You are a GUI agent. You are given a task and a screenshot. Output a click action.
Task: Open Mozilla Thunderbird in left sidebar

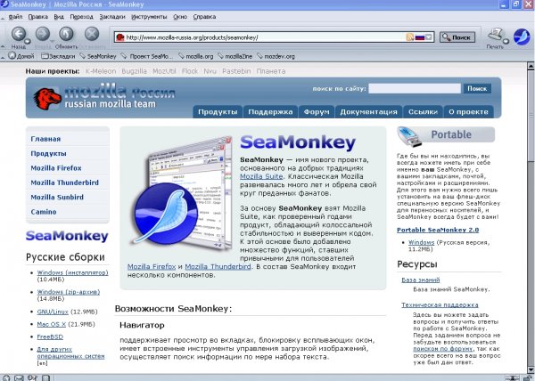point(64,182)
